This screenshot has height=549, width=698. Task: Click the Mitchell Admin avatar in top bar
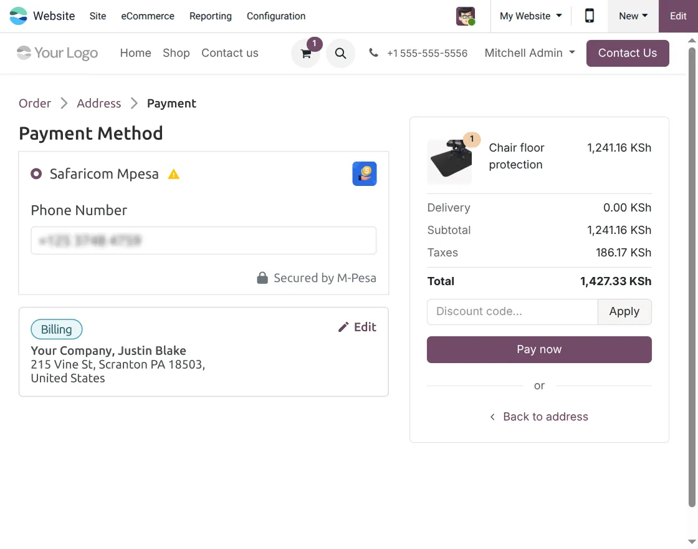point(466,16)
